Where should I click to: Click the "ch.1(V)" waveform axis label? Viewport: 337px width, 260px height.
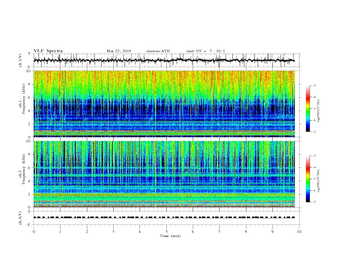20,60
